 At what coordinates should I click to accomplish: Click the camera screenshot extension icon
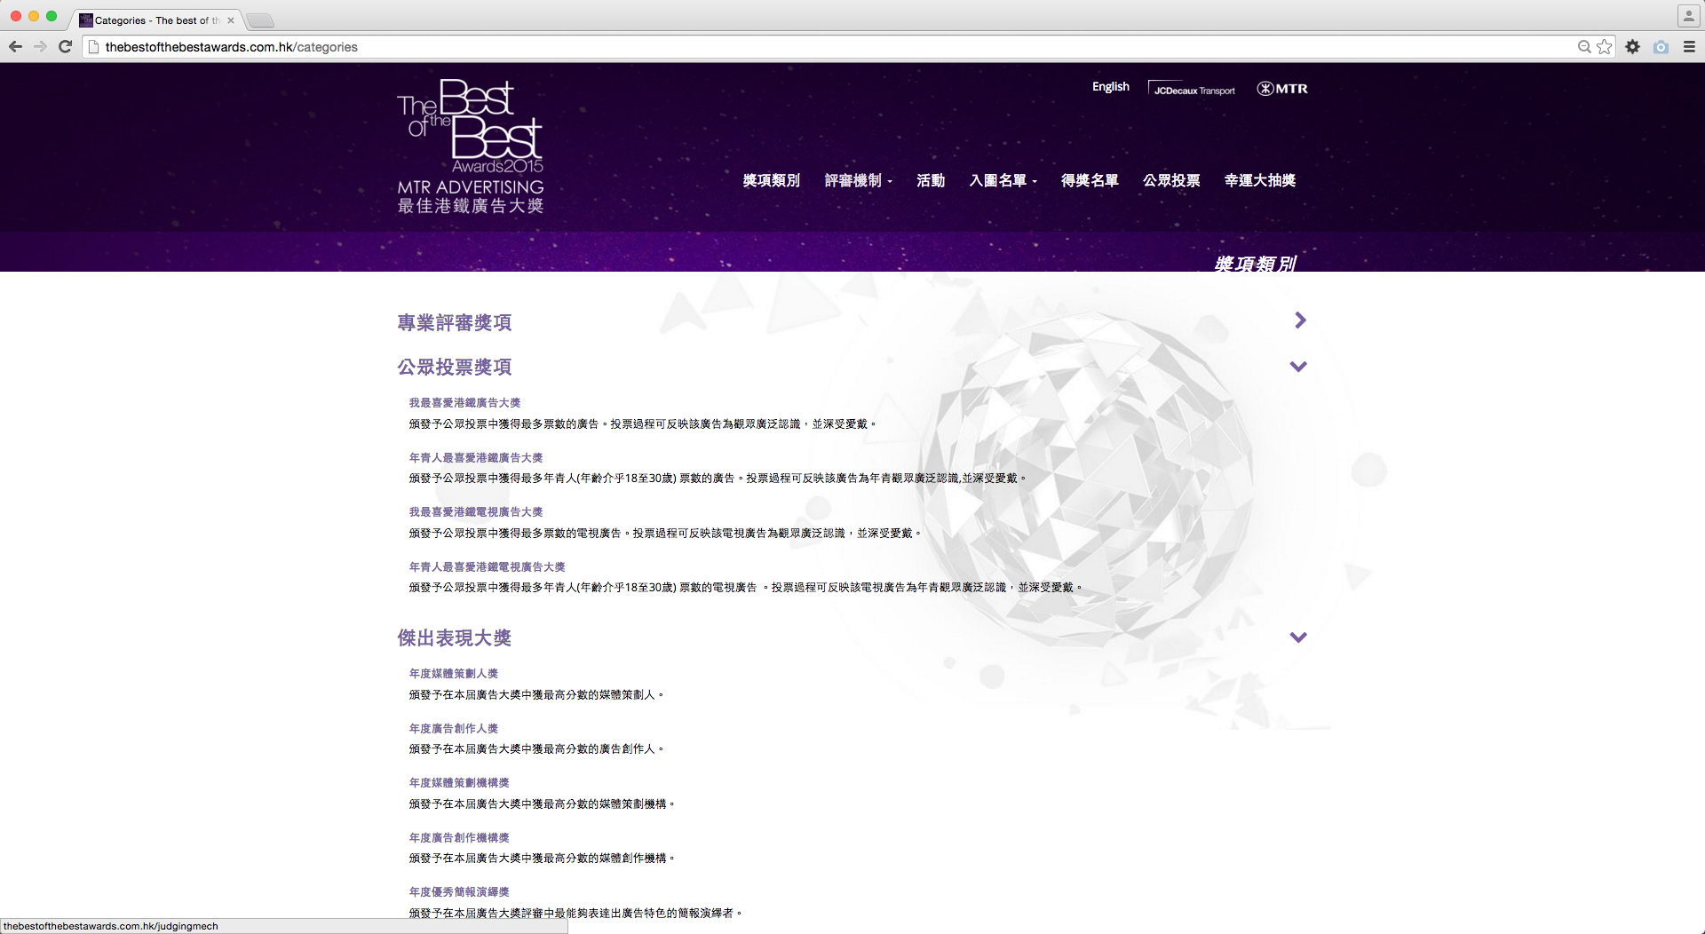pos(1661,47)
